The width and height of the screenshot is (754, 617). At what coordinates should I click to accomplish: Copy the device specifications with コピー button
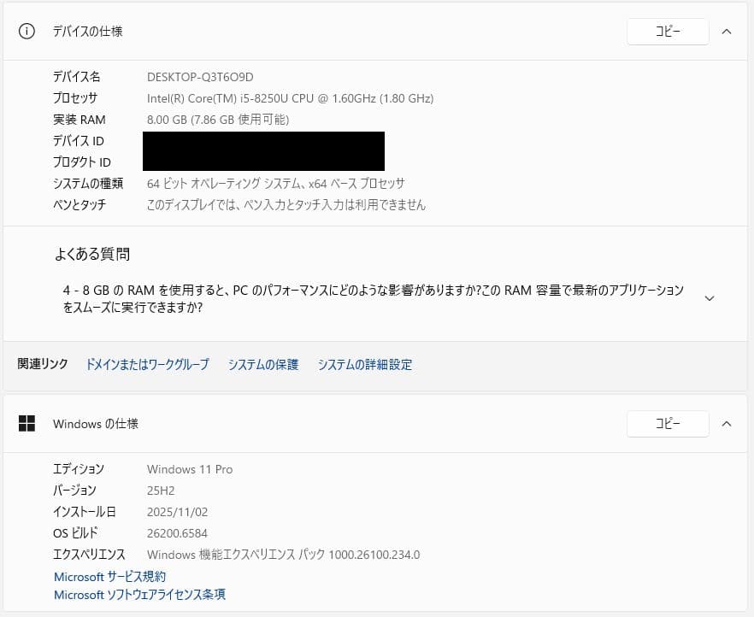[668, 32]
